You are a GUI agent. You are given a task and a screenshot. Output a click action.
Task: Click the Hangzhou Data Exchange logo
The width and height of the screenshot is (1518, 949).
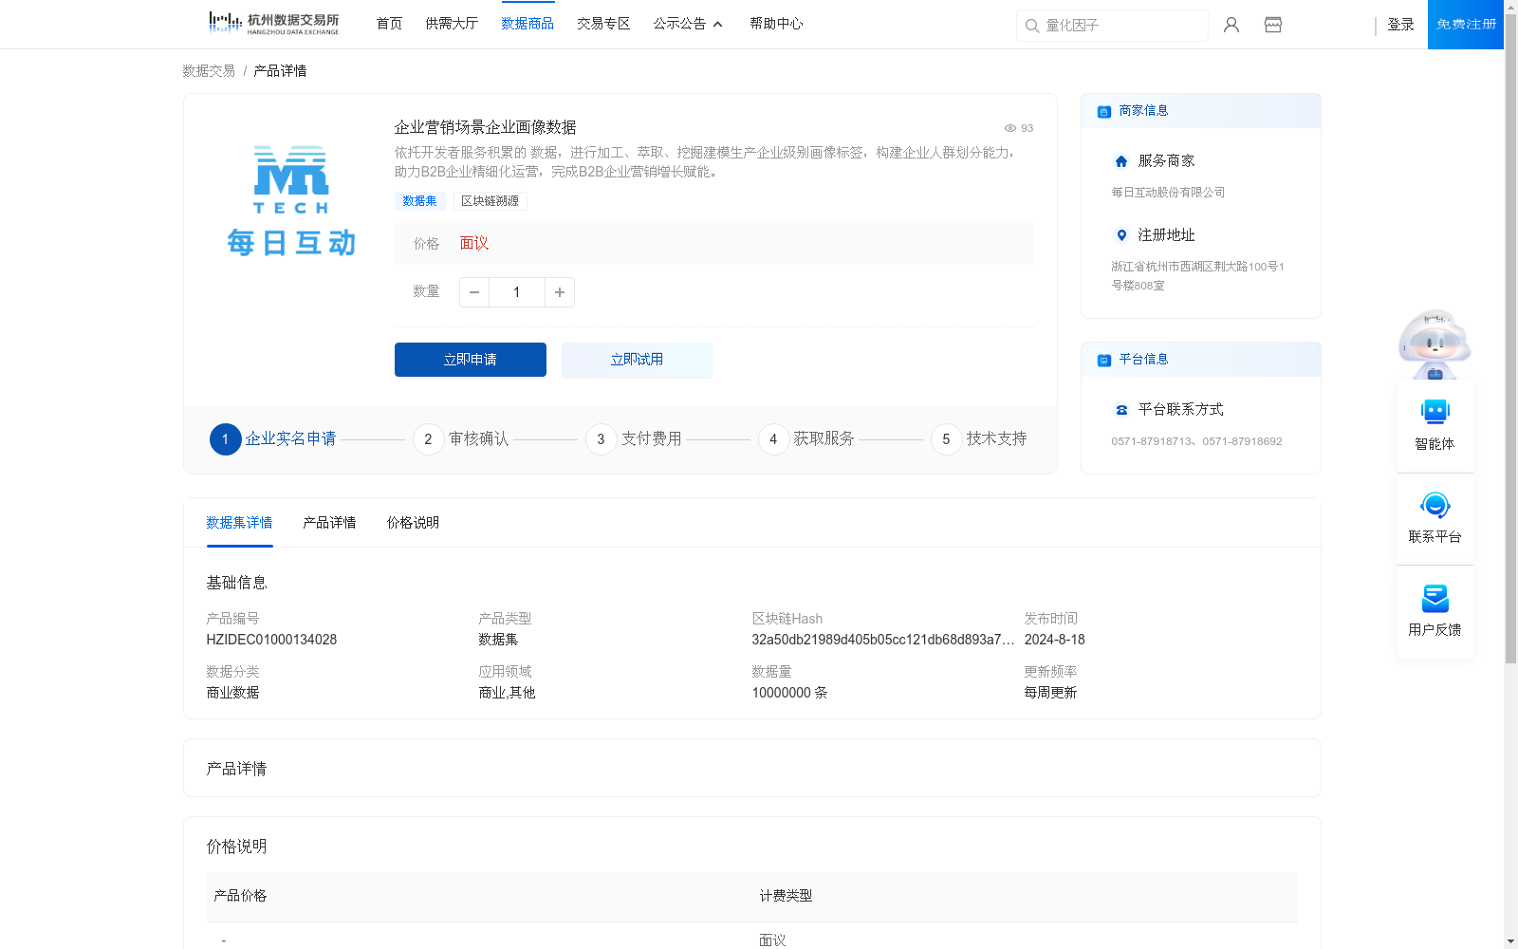coord(273,24)
